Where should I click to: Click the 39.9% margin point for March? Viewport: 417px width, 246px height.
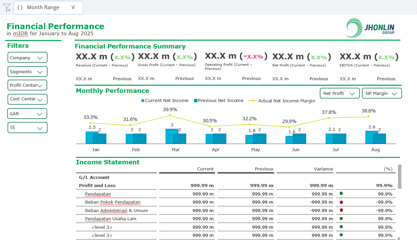coord(170,116)
